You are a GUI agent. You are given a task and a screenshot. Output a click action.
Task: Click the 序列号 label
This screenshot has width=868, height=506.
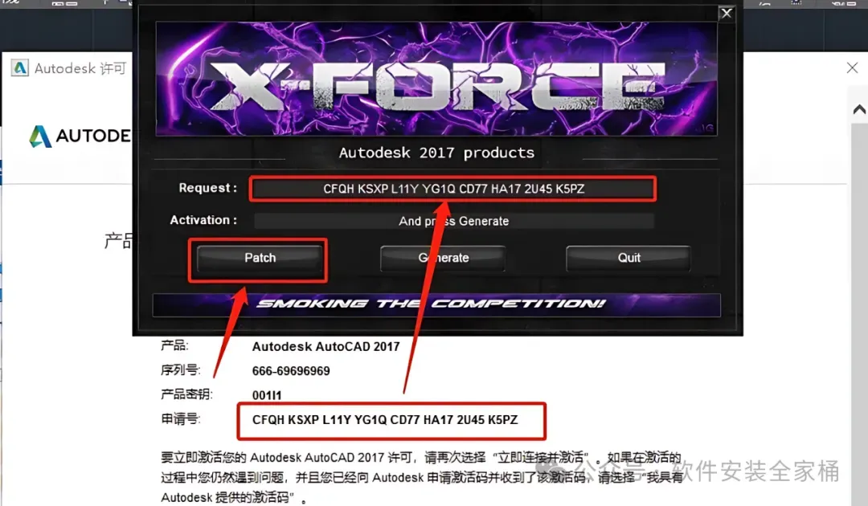click(x=180, y=370)
